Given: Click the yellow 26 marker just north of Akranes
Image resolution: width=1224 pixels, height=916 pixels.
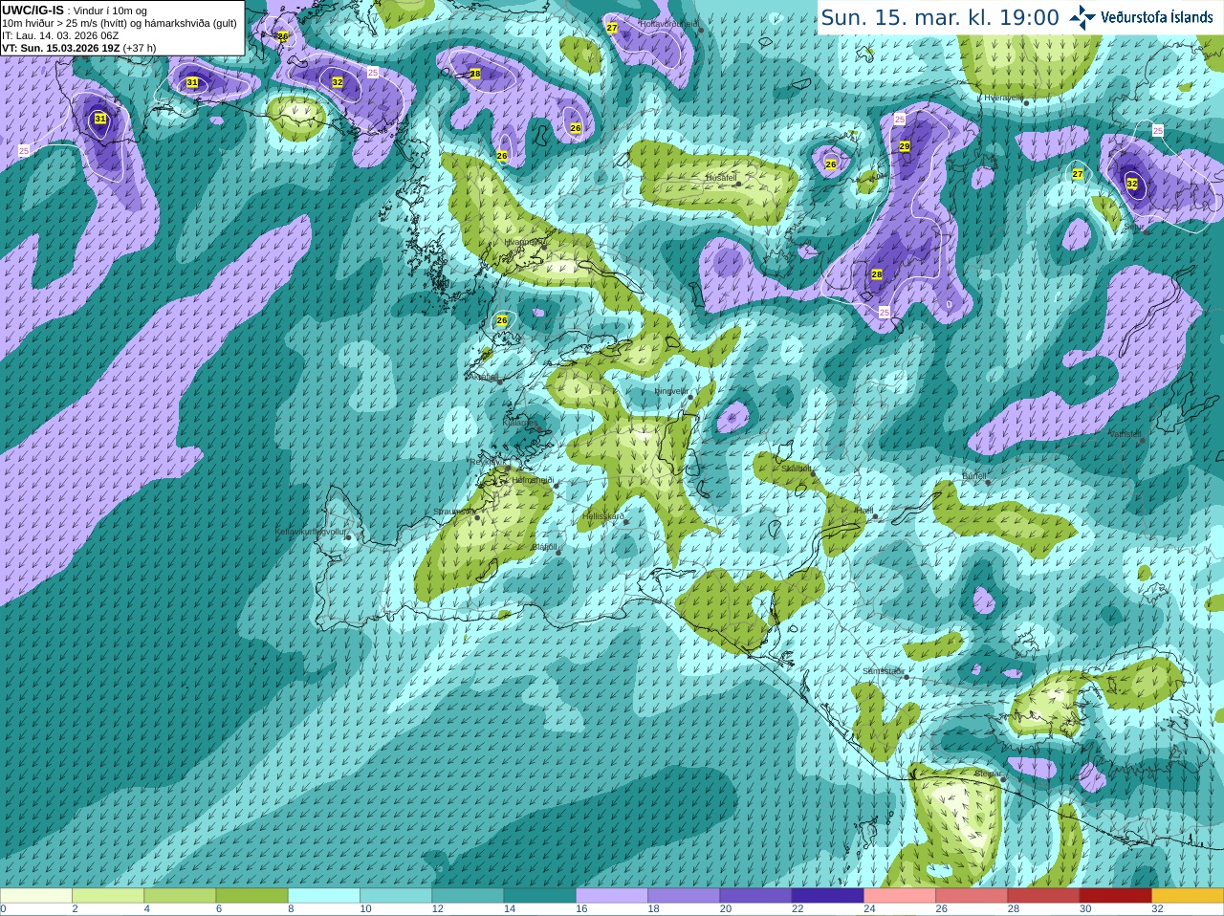Looking at the screenshot, I should 502,320.
